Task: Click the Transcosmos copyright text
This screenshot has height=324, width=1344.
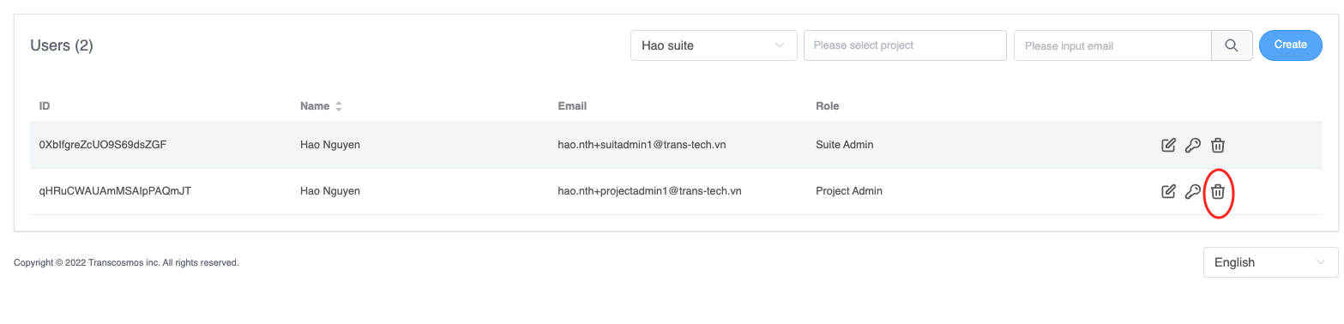Action: pyautogui.click(x=126, y=263)
